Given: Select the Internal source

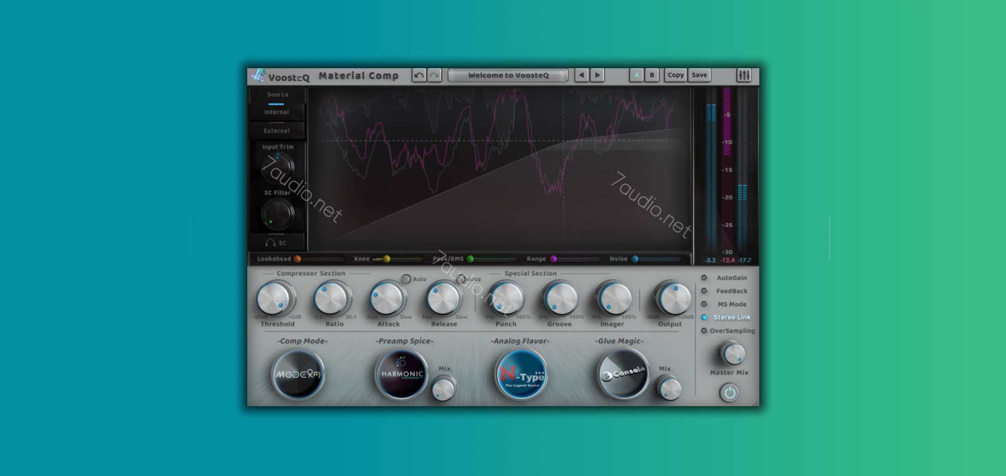Looking at the screenshot, I should click(276, 112).
